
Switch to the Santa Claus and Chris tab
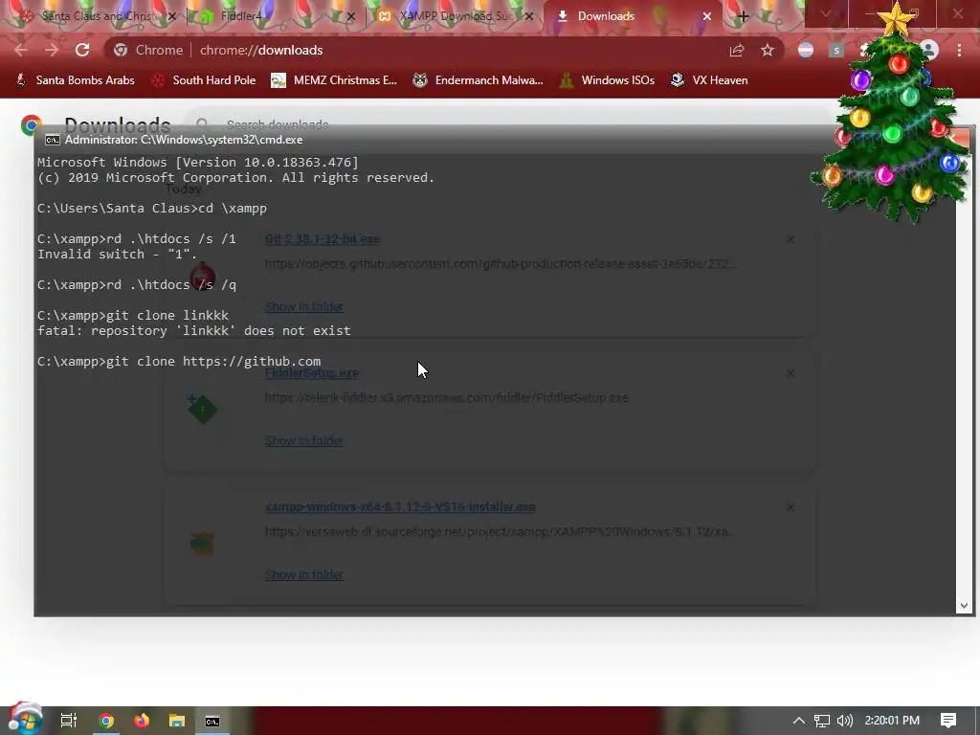click(x=97, y=16)
